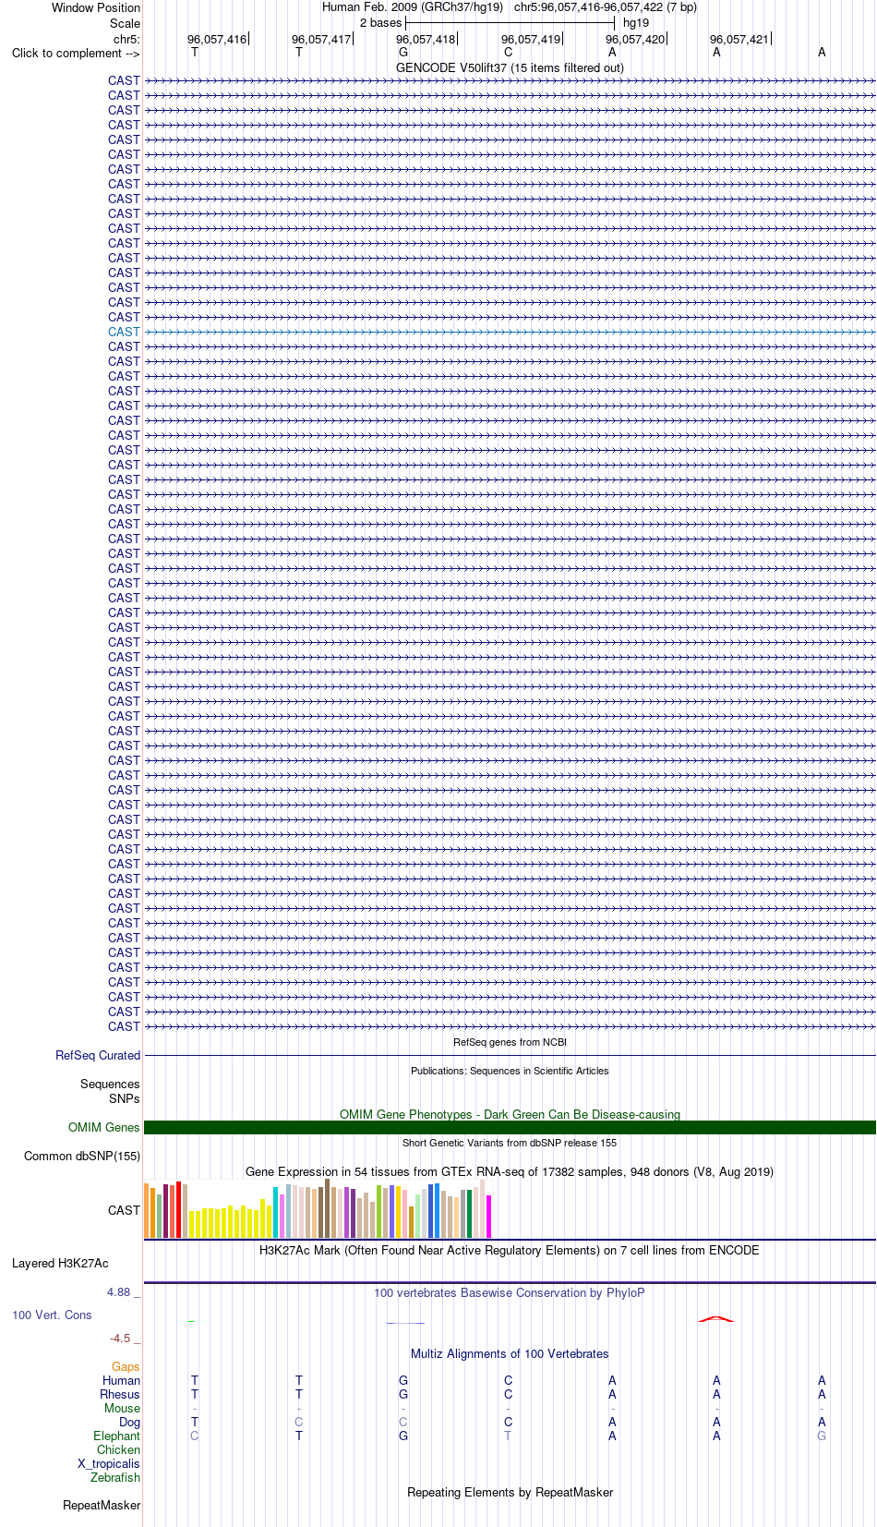
Task: Click the Elephant species label
Action: pos(116,1436)
